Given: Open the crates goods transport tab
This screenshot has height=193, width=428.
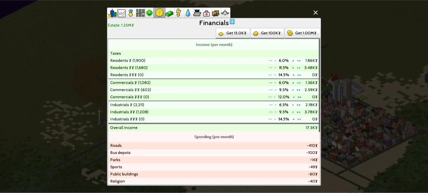Looking at the screenshot, I should click(x=216, y=13).
